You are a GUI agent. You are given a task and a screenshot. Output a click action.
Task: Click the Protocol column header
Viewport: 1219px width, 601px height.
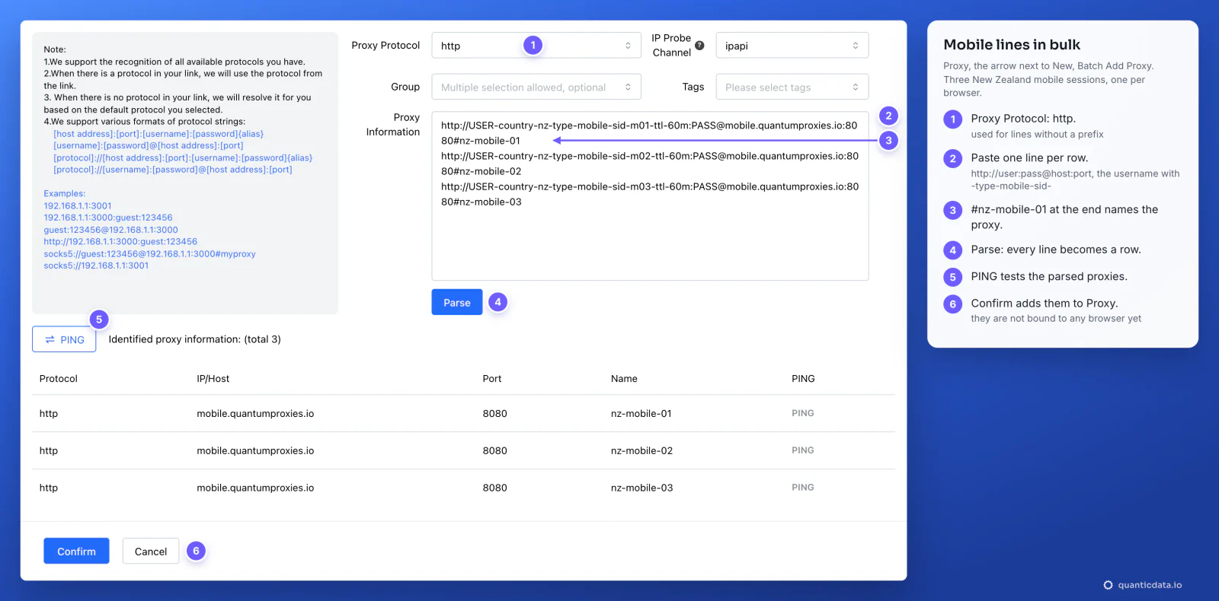coord(59,379)
